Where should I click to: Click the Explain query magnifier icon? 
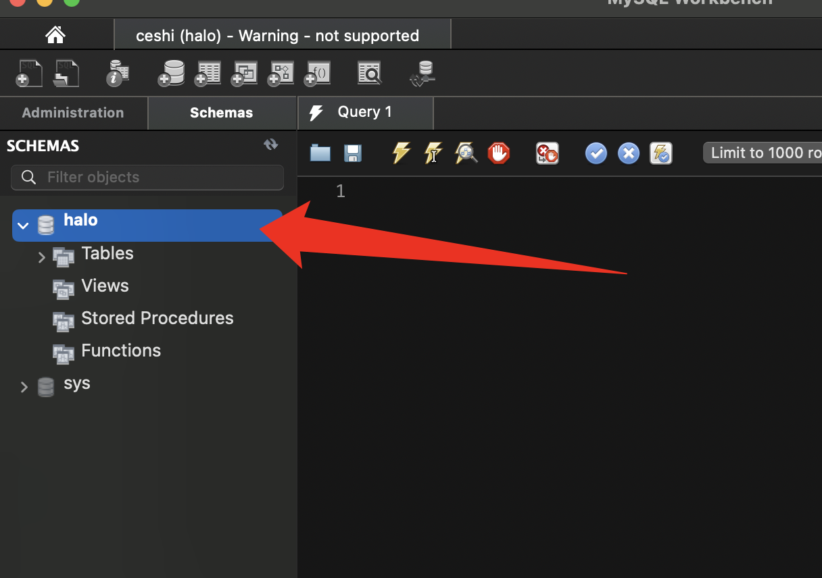pos(466,153)
